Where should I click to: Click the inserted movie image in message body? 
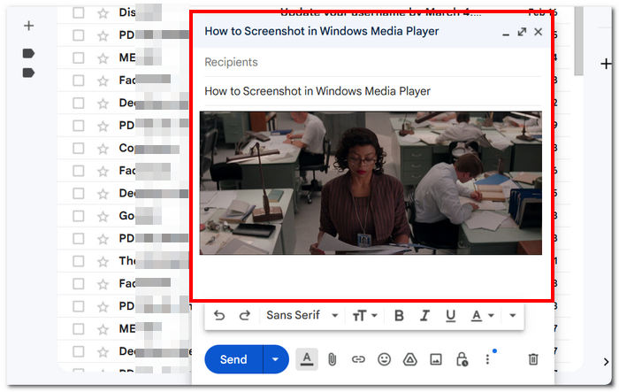(x=371, y=183)
